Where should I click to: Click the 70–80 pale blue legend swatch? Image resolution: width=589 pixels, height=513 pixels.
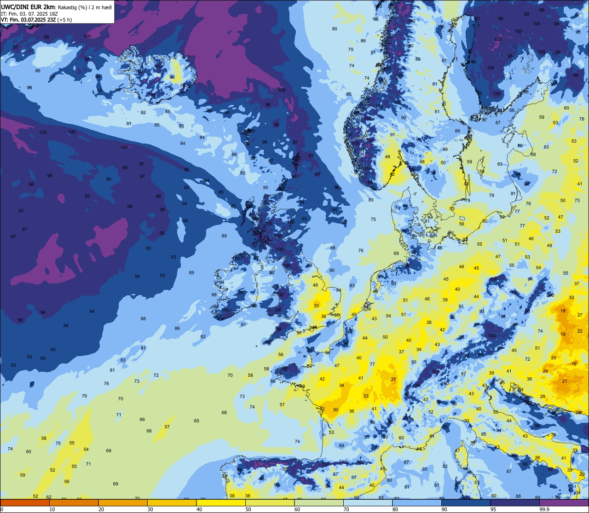[x=368, y=503]
